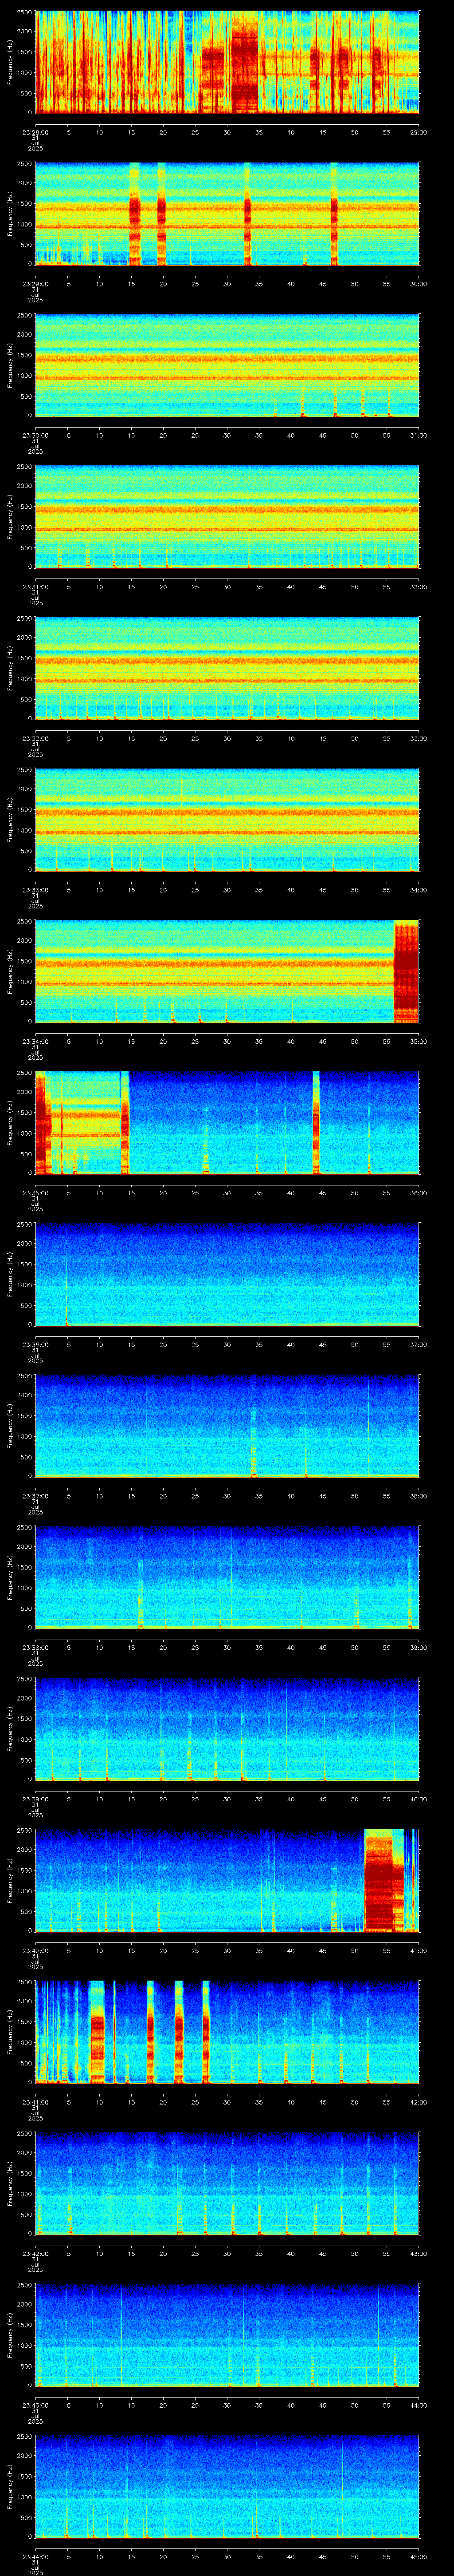Select the spectrogram panel starting at 23:29:00
Image resolution: width=454 pixels, height=2576 pixels.
227,214
